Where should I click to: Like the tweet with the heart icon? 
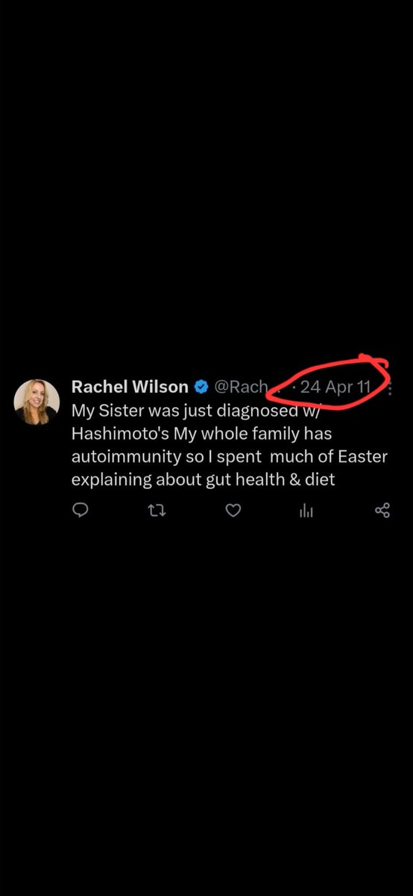click(x=233, y=511)
